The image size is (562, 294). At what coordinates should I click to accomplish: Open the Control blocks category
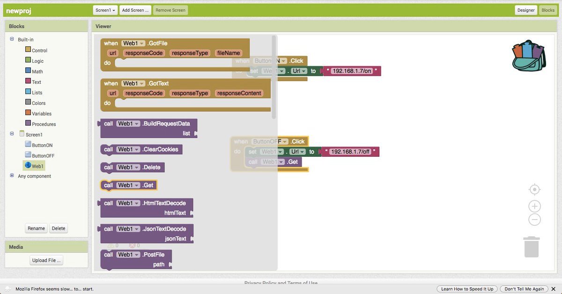click(x=39, y=51)
